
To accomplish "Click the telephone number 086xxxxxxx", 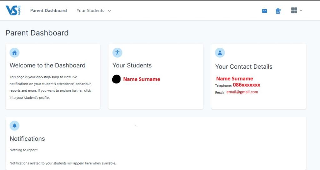I will 247,85.
